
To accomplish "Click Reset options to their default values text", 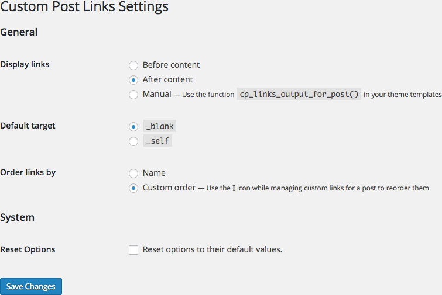I will 213,249.
